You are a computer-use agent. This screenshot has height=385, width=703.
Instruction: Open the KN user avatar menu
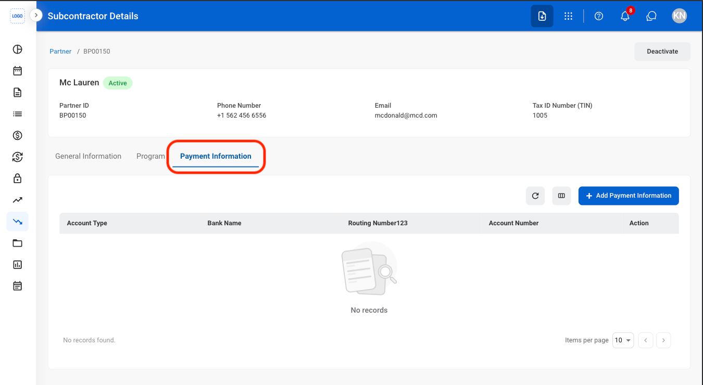point(680,16)
